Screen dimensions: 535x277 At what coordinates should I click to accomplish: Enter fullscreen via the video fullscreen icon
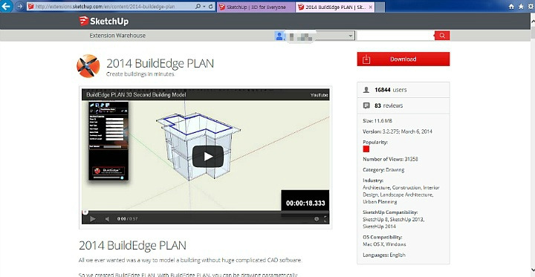coord(325,219)
